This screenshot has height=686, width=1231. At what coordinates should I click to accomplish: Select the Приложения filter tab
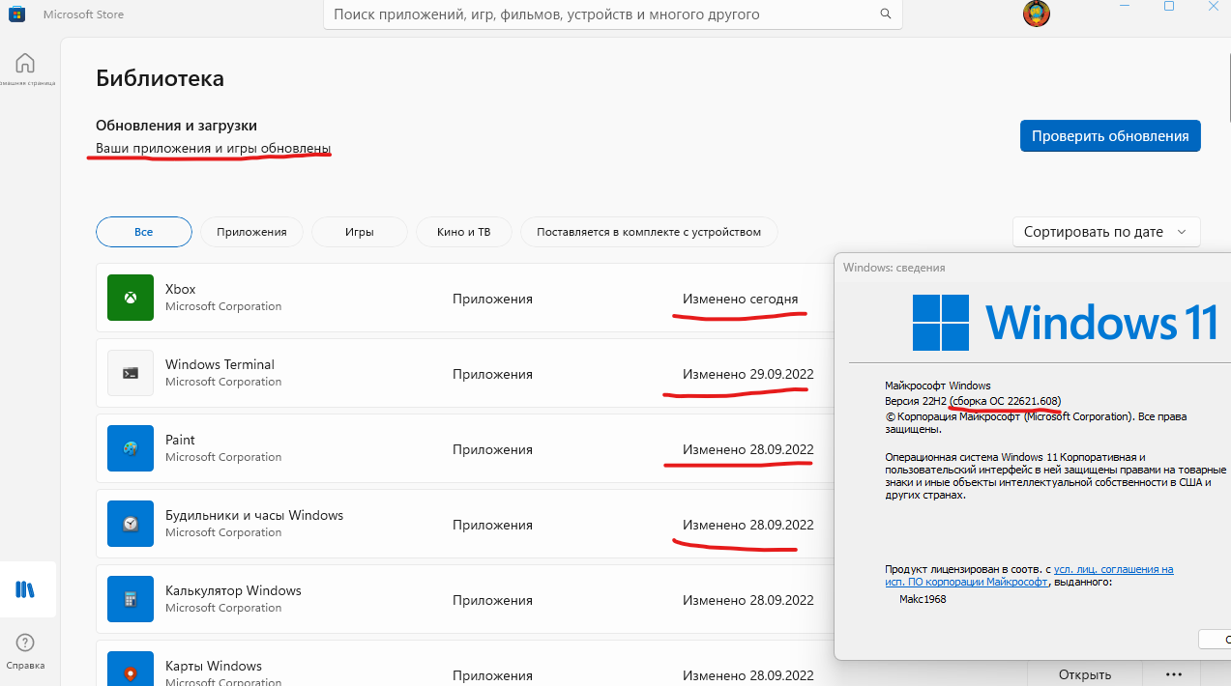pos(251,232)
